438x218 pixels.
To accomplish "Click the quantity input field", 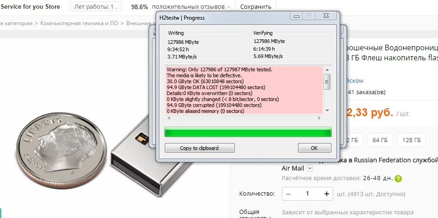I will [x=308, y=194].
